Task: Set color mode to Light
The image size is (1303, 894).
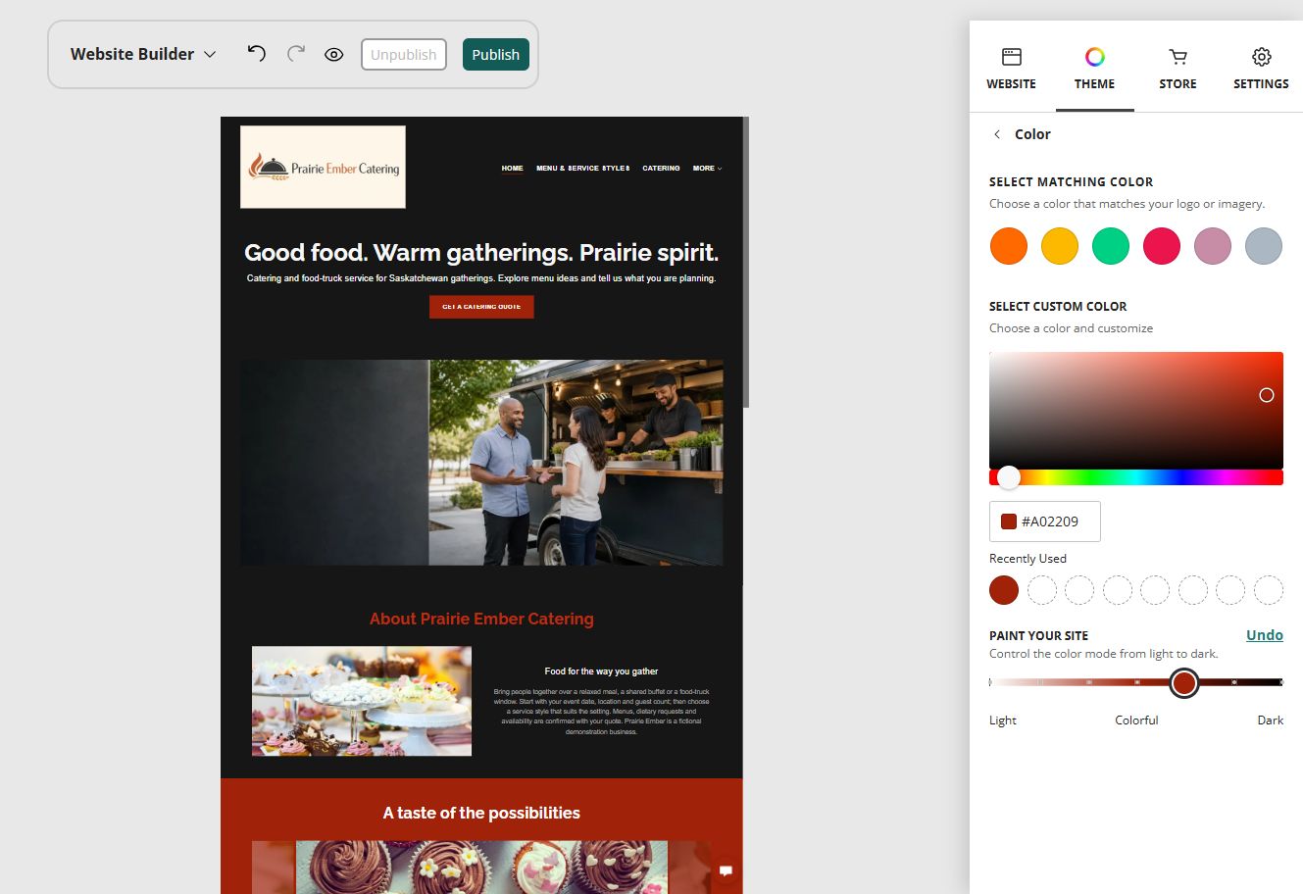Action: tap(1003, 720)
